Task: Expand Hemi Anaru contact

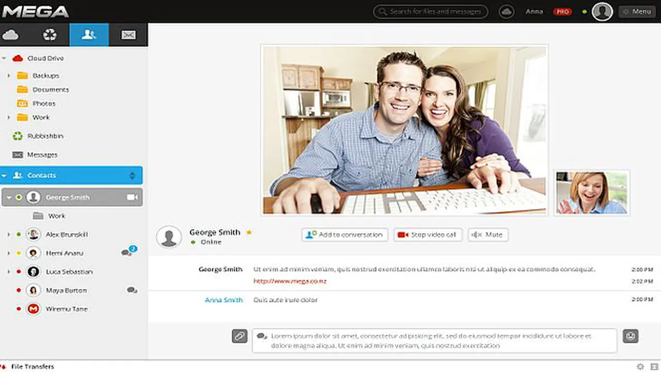Action: click(x=9, y=253)
